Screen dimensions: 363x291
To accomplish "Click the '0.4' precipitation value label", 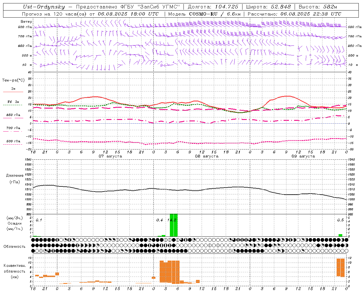I will (160, 220).
